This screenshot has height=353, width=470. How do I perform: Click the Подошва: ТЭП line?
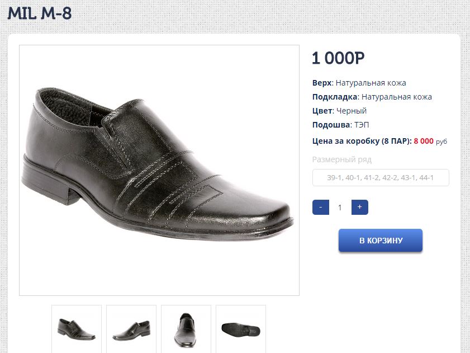click(x=340, y=125)
